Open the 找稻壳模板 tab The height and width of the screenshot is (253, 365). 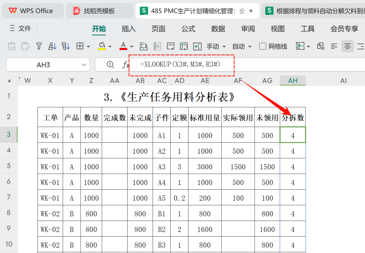100,11
